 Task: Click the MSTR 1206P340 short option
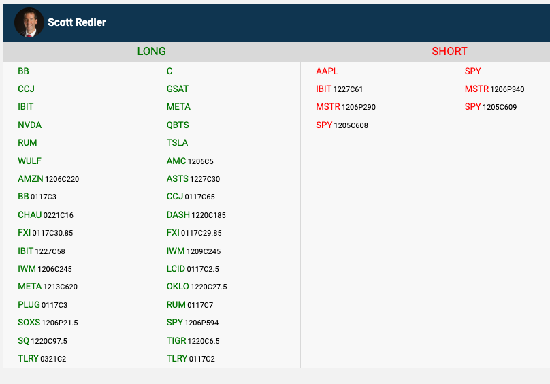[494, 89]
